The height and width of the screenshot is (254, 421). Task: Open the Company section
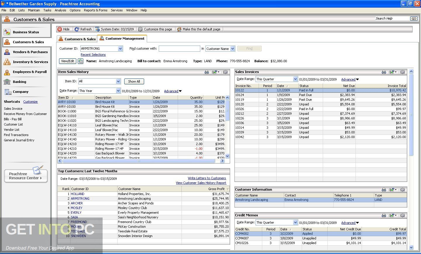pos(27,92)
